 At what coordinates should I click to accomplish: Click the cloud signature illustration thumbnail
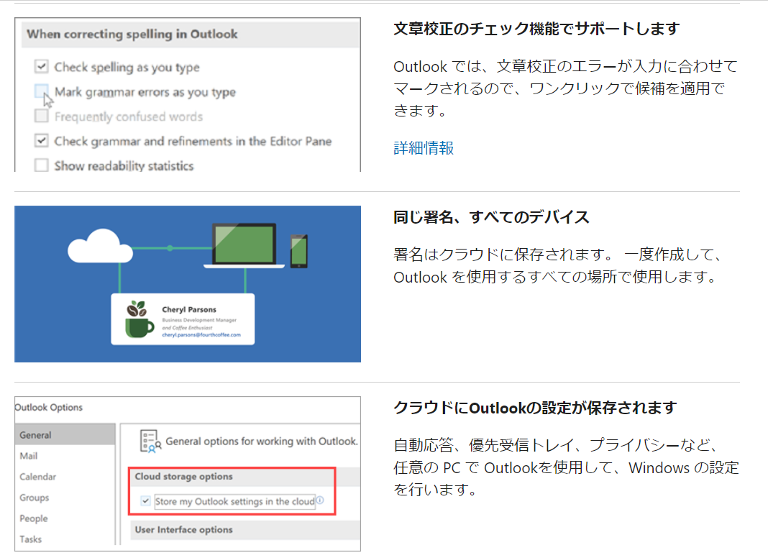coord(188,283)
